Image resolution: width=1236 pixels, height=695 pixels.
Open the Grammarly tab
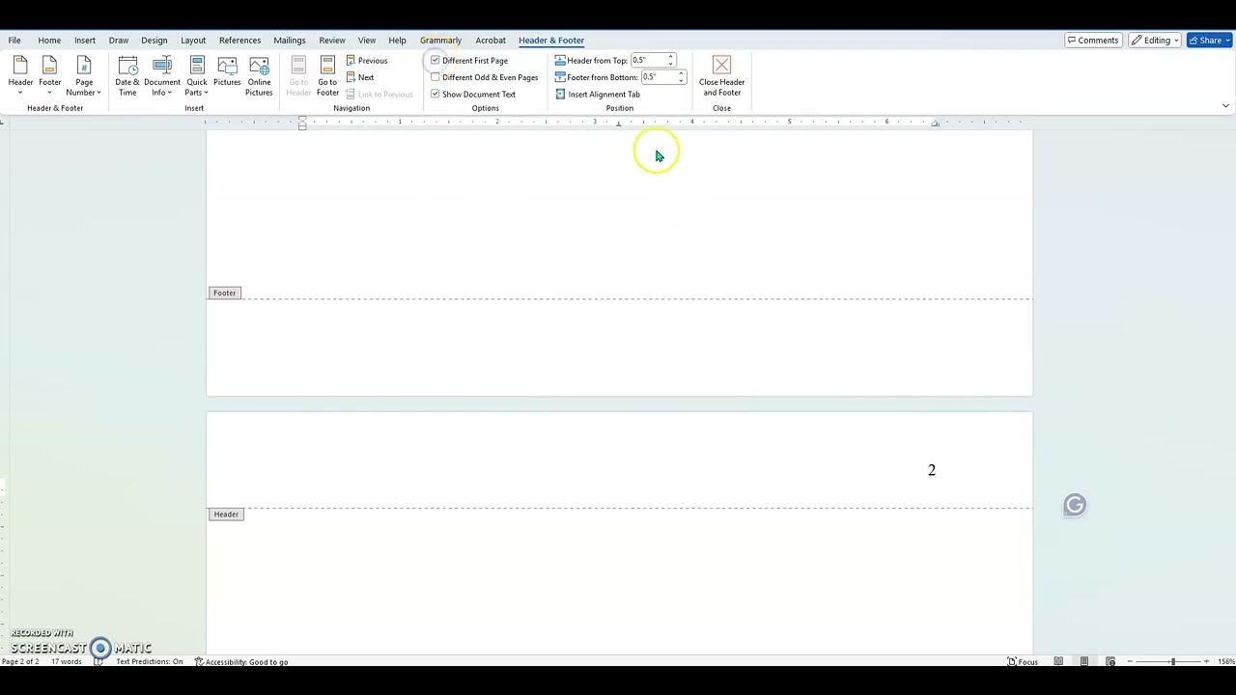[440, 41]
